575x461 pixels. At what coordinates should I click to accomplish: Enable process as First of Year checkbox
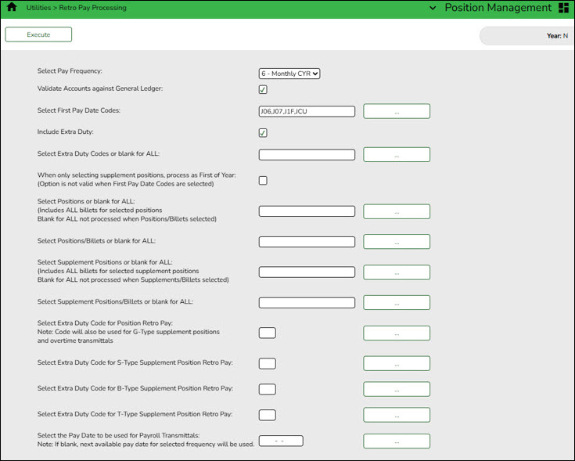pos(263,180)
